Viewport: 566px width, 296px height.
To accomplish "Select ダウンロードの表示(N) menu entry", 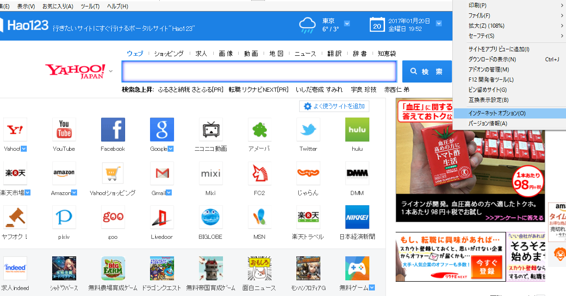I will [510, 59].
